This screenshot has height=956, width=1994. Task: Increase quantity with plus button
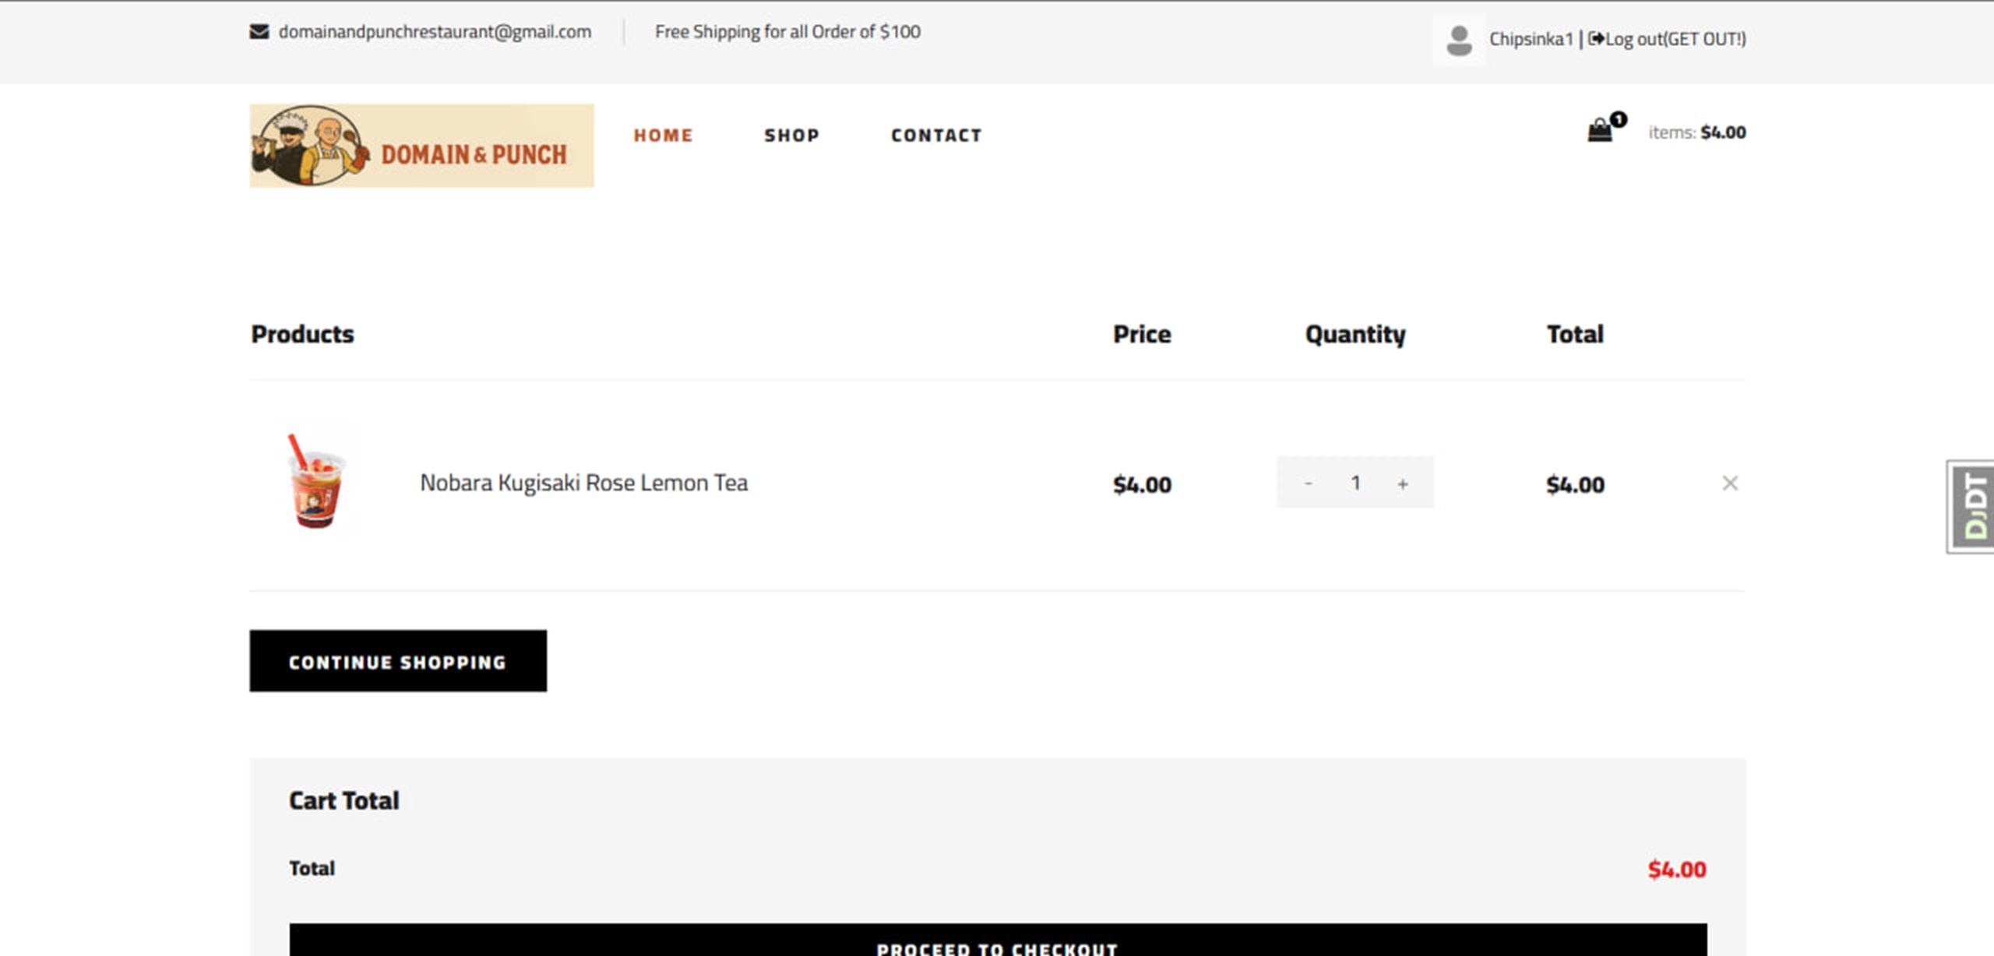pyautogui.click(x=1402, y=483)
